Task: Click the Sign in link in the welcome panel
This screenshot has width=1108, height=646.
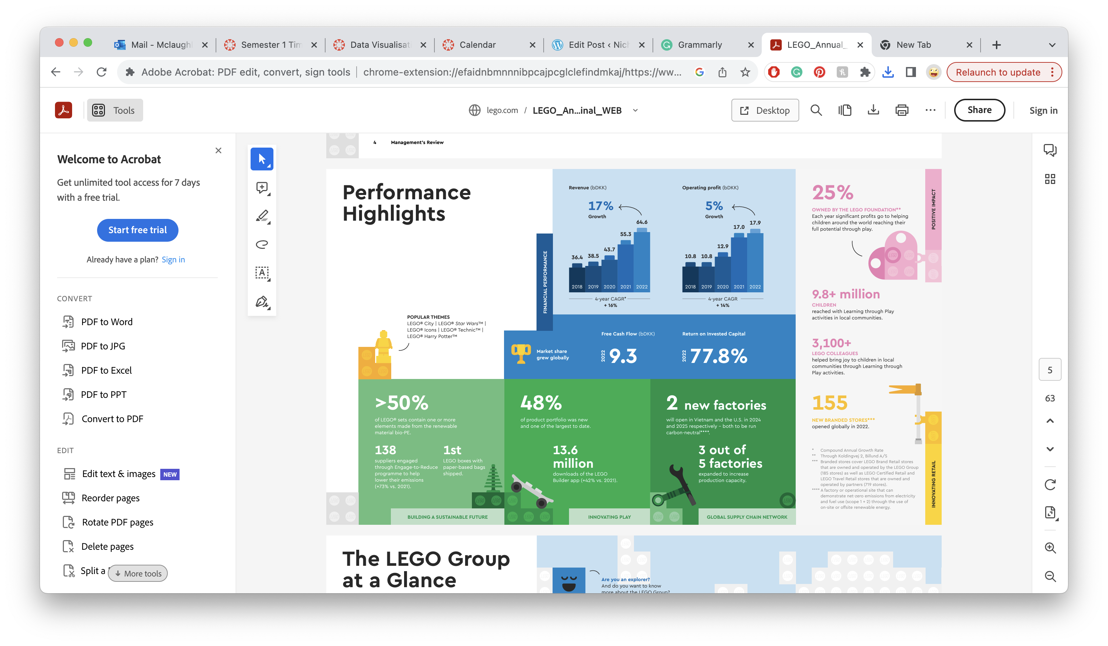Action: tap(173, 260)
